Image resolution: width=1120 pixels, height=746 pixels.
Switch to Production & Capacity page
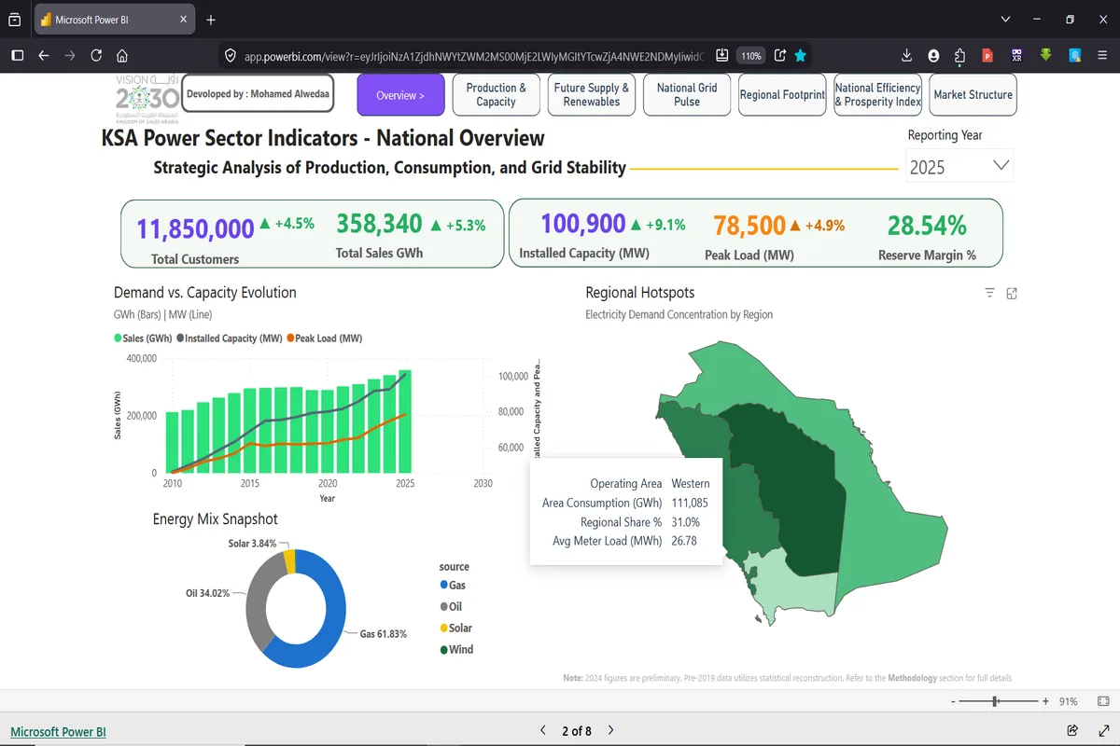pos(496,95)
